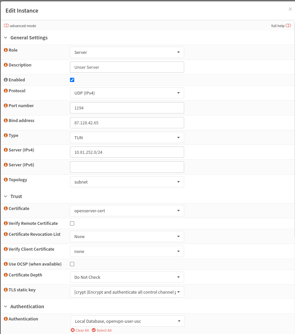Collapse the Trust section

click(5, 196)
